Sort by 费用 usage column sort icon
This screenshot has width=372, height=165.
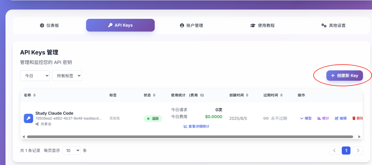pos(202,95)
